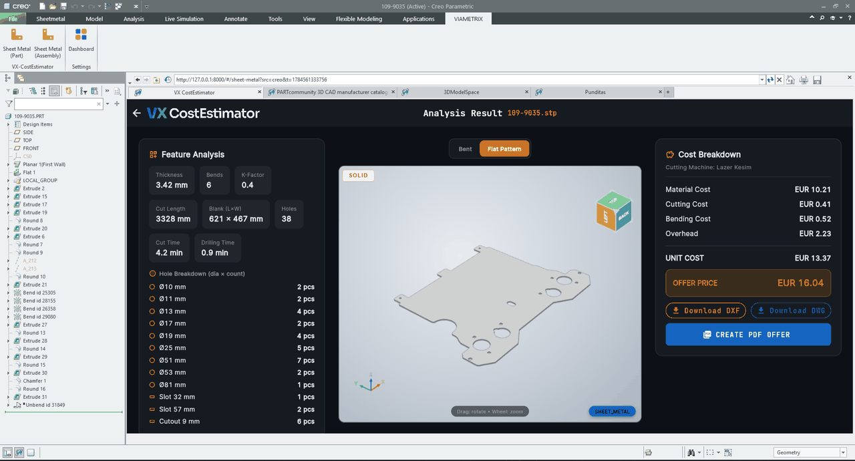855x461 pixels.
Task: Print the embedded browser page
Action: click(x=804, y=80)
